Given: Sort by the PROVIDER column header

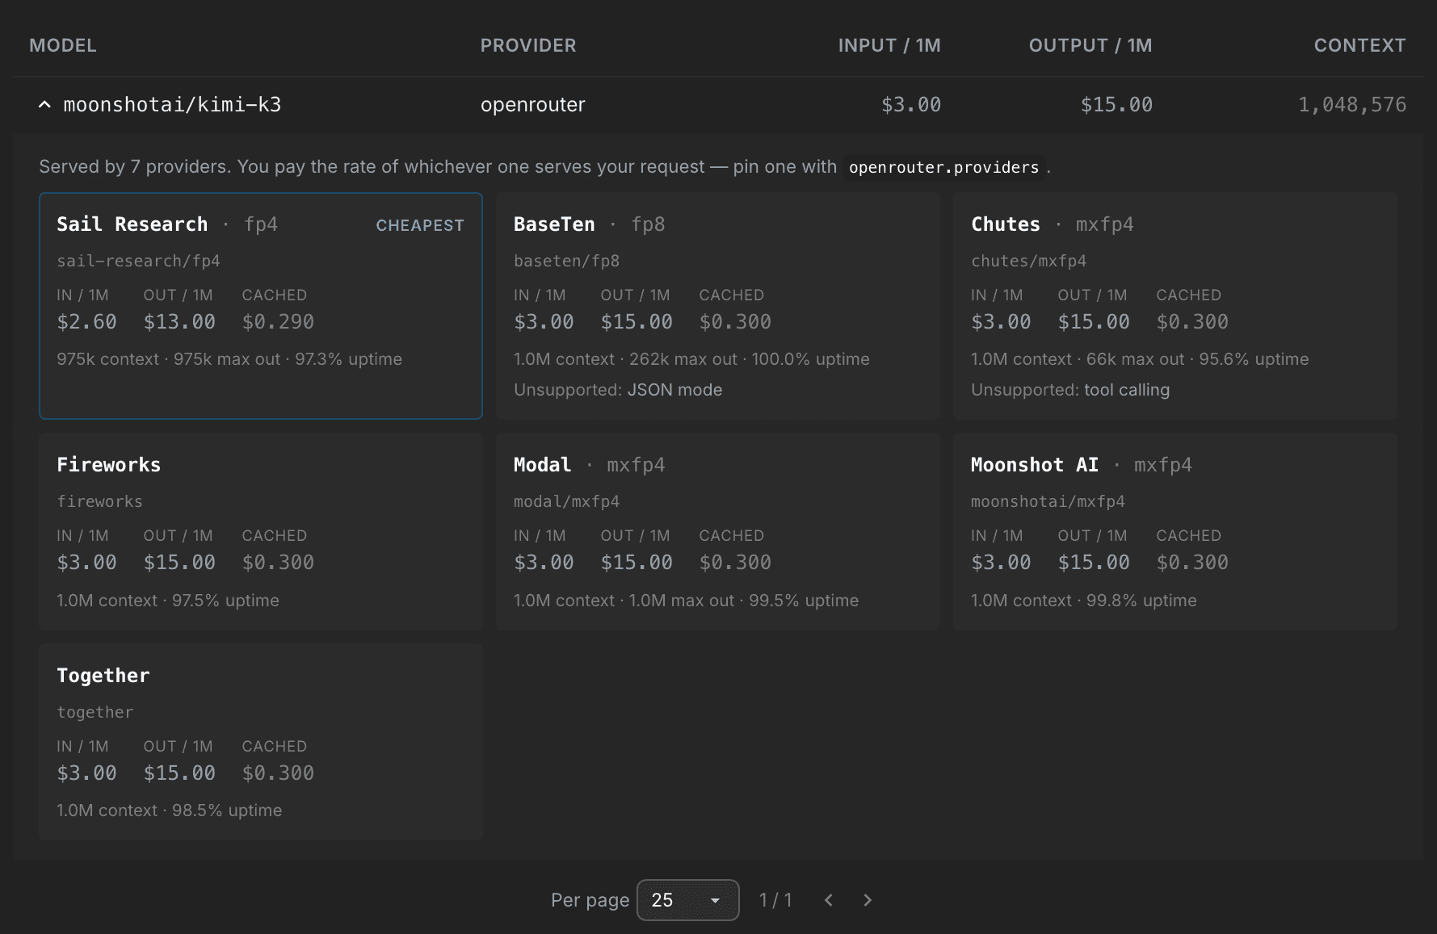Looking at the screenshot, I should pos(528,45).
